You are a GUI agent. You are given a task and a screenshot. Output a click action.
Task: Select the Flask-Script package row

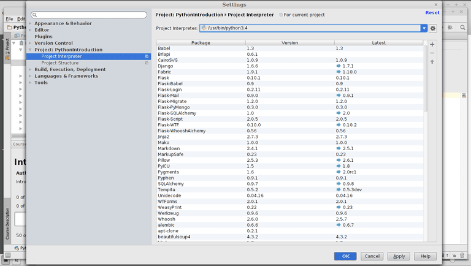[x=289, y=119]
